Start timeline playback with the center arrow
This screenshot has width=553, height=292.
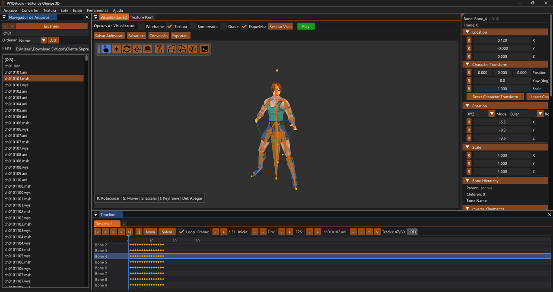[x=113, y=232]
